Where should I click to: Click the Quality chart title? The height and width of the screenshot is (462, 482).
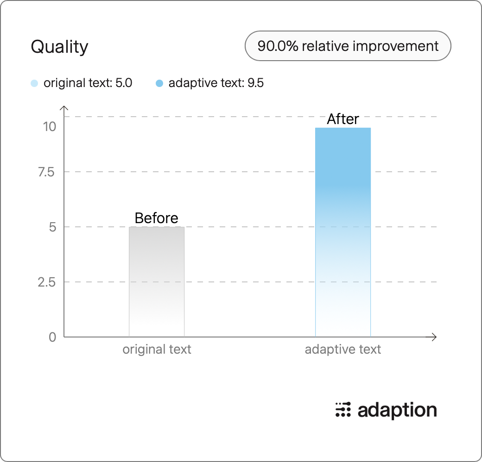(x=59, y=47)
